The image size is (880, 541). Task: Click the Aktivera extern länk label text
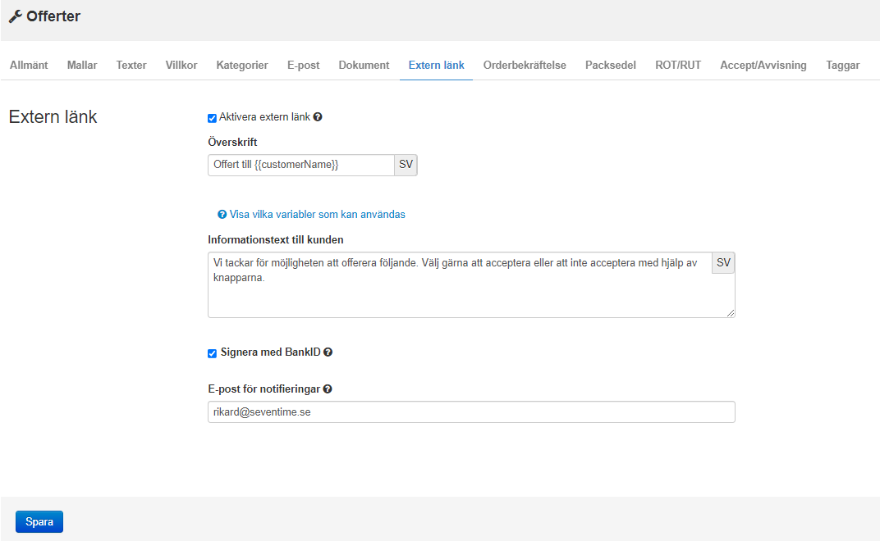coord(264,117)
